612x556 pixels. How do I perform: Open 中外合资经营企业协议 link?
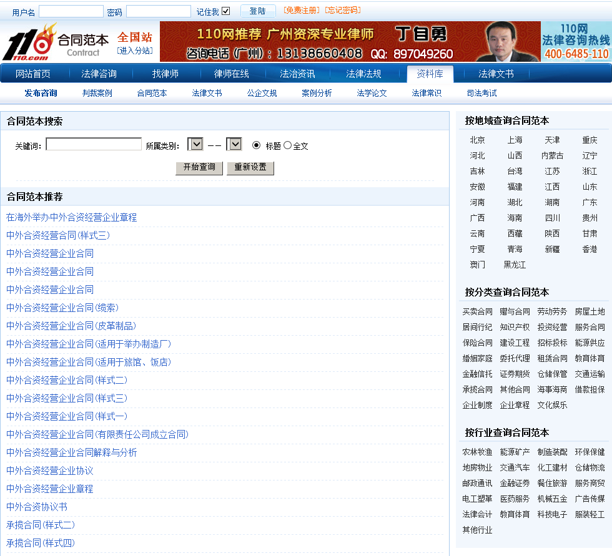[x=49, y=471]
